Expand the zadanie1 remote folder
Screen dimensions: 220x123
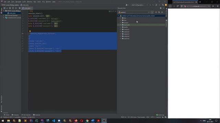[x=120, y=29]
